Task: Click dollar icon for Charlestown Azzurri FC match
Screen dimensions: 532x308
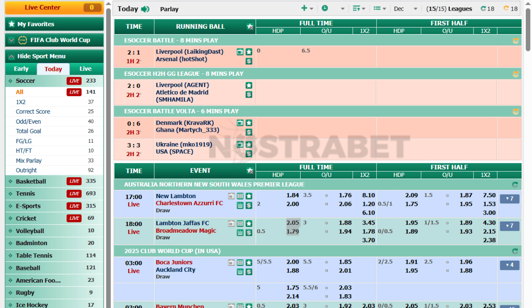Action: tap(249, 205)
